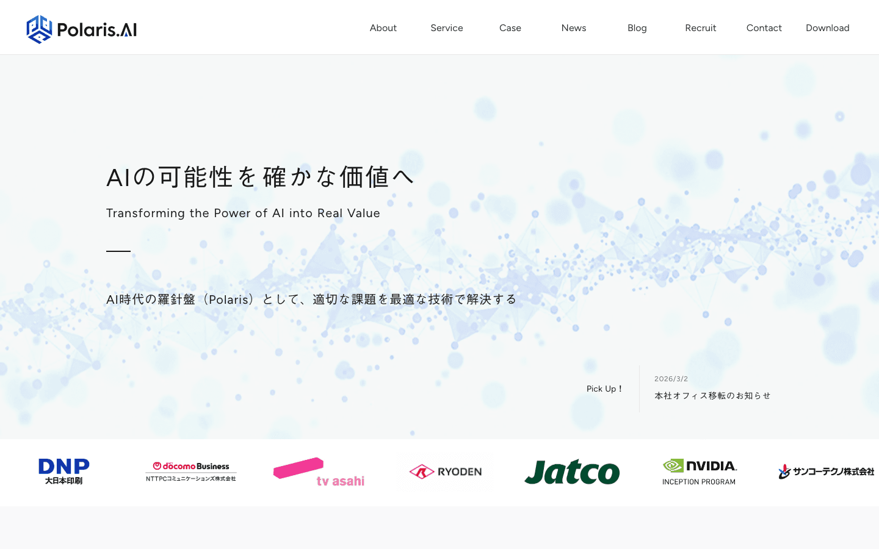The height and width of the screenshot is (549, 879).
Task: Click the サンコーテクノ株式会社 logo
Action: point(827,472)
